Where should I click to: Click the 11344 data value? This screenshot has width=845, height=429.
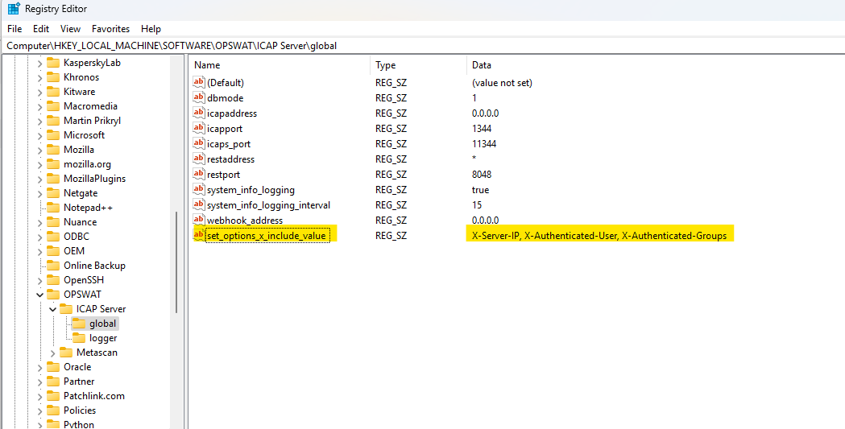click(x=484, y=144)
